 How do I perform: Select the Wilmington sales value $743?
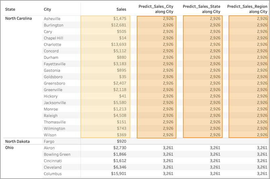122,129
